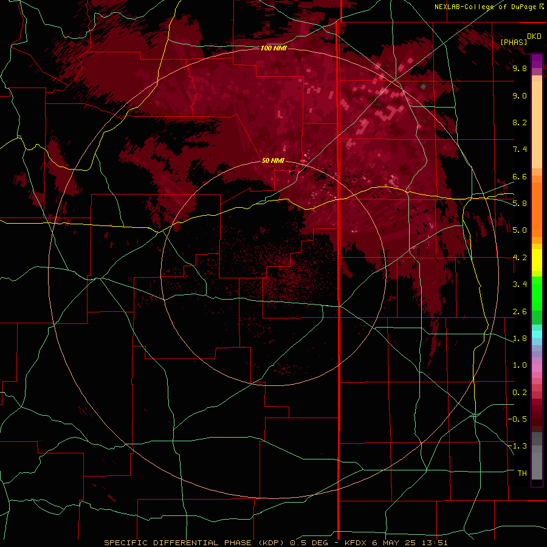Click the cyan segment of color bar
547x547 pixels.
coord(537,334)
